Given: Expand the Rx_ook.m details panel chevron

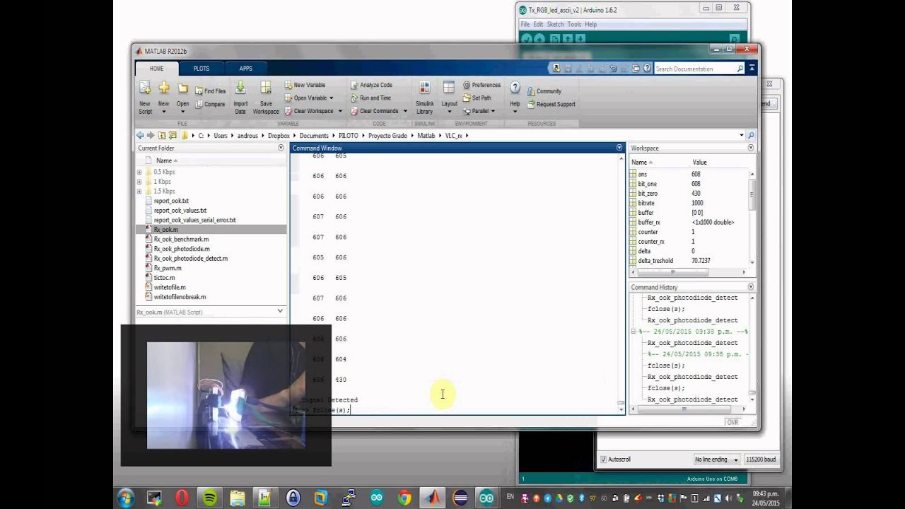Looking at the screenshot, I should coord(280,311).
